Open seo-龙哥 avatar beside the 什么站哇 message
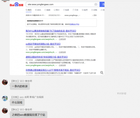The height and width of the screenshot is (118, 140). pos(5,98)
